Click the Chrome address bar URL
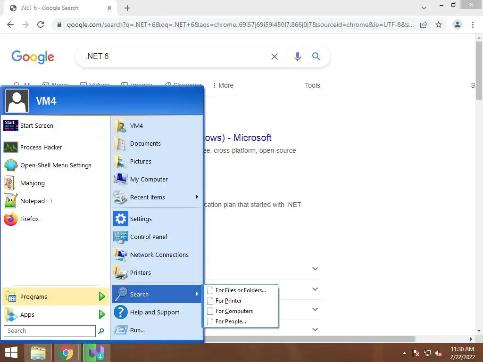The width and height of the screenshot is (483, 362). 240,25
